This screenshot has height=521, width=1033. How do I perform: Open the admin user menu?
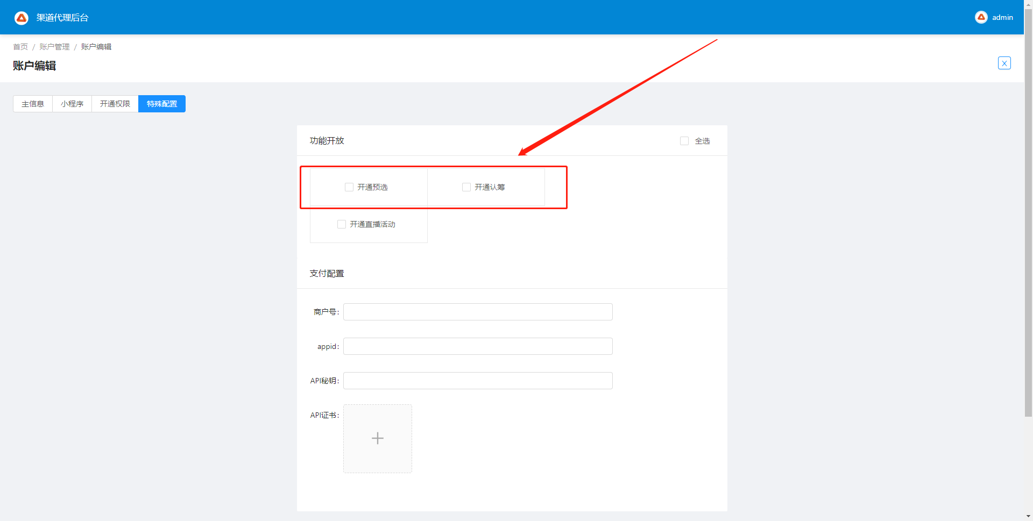click(x=994, y=17)
